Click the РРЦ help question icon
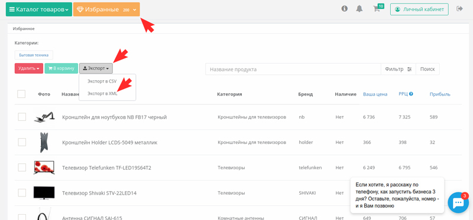The image size is (473, 220). 411,94
